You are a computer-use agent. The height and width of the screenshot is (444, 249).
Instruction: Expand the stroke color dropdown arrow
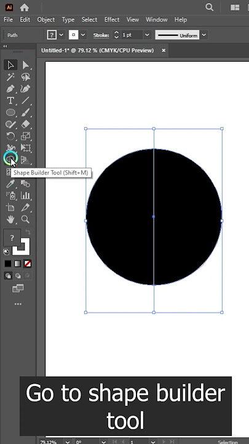[x=83, y=35]
